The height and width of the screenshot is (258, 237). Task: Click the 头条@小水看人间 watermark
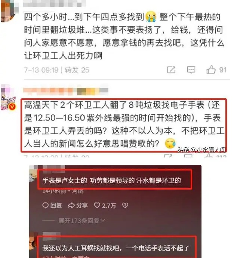pyautogui.click(x=201, y=150)
